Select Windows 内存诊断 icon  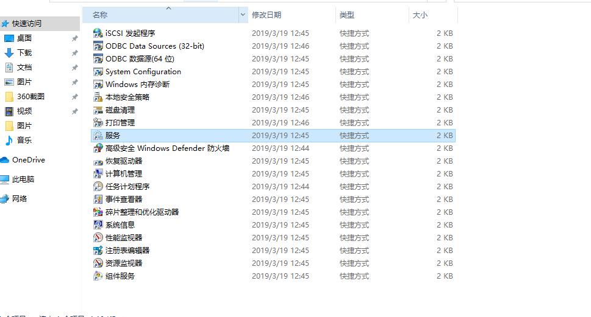coord(98,84)
